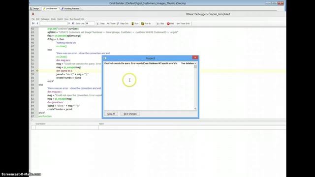Click the red icon above the File menu

pyautogui.click(x=33, y=14)
